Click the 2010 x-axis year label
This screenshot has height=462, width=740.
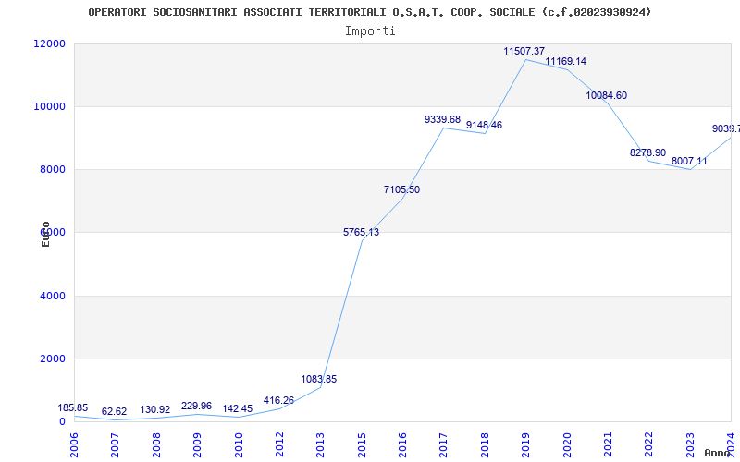pyautogui.click(x=239, y=444)
